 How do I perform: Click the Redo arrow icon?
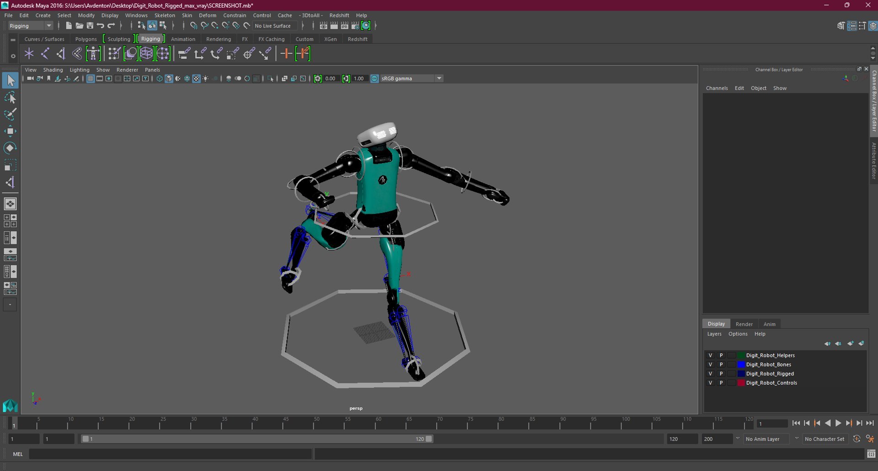tap(111, 26)
